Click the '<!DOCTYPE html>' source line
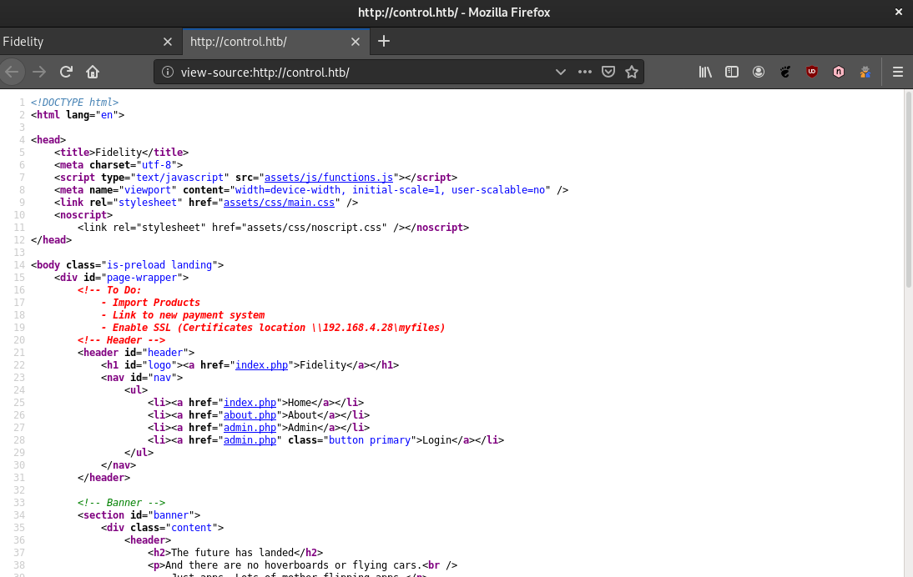The image size is (913, 577). tap(74, 103)
